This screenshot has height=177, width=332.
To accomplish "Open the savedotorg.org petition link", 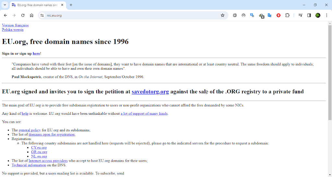I will tap(150, 91).
